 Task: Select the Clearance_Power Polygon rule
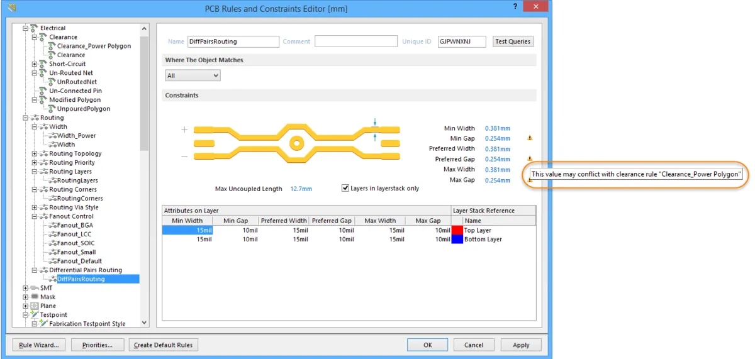94,46
